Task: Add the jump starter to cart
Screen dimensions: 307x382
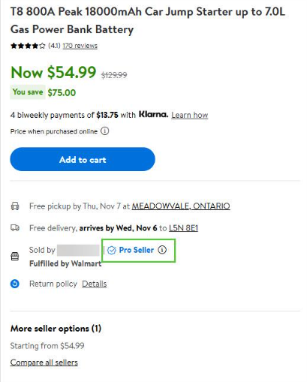Action: 83,159
